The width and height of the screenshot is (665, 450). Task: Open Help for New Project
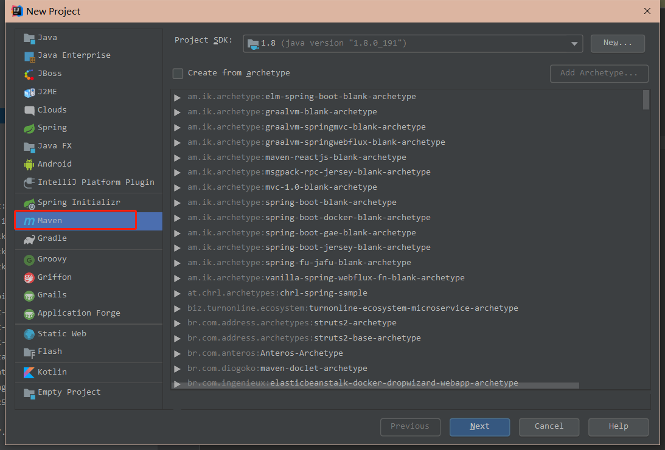pyautogui.click(x=618, y=427)
